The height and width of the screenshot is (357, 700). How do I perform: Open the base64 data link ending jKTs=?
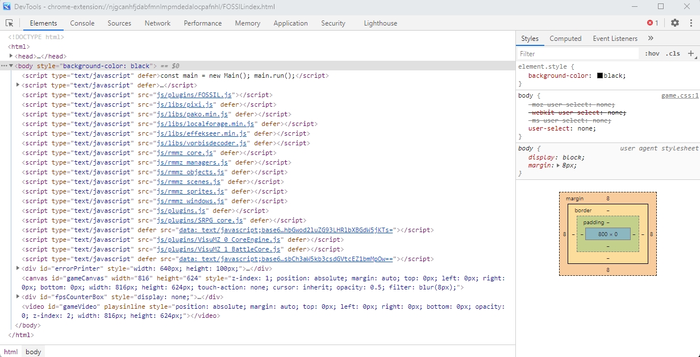click(286, 230)
